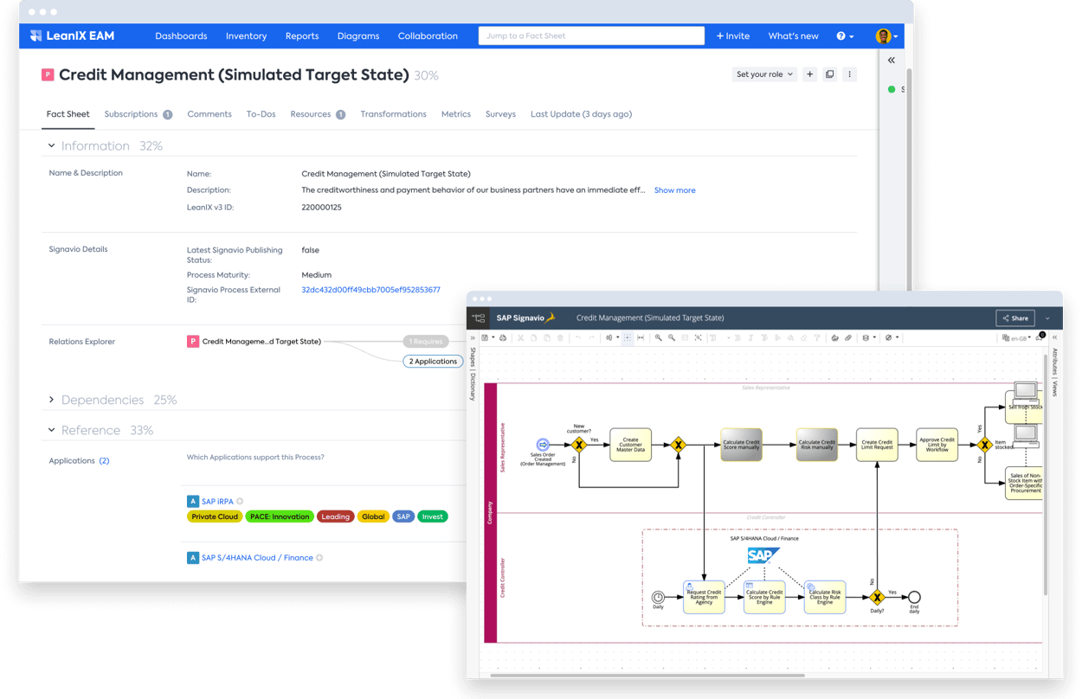This screenshot has width=1082, height=699.
Task: Open the Set your role dropdown
Action: 763,74
